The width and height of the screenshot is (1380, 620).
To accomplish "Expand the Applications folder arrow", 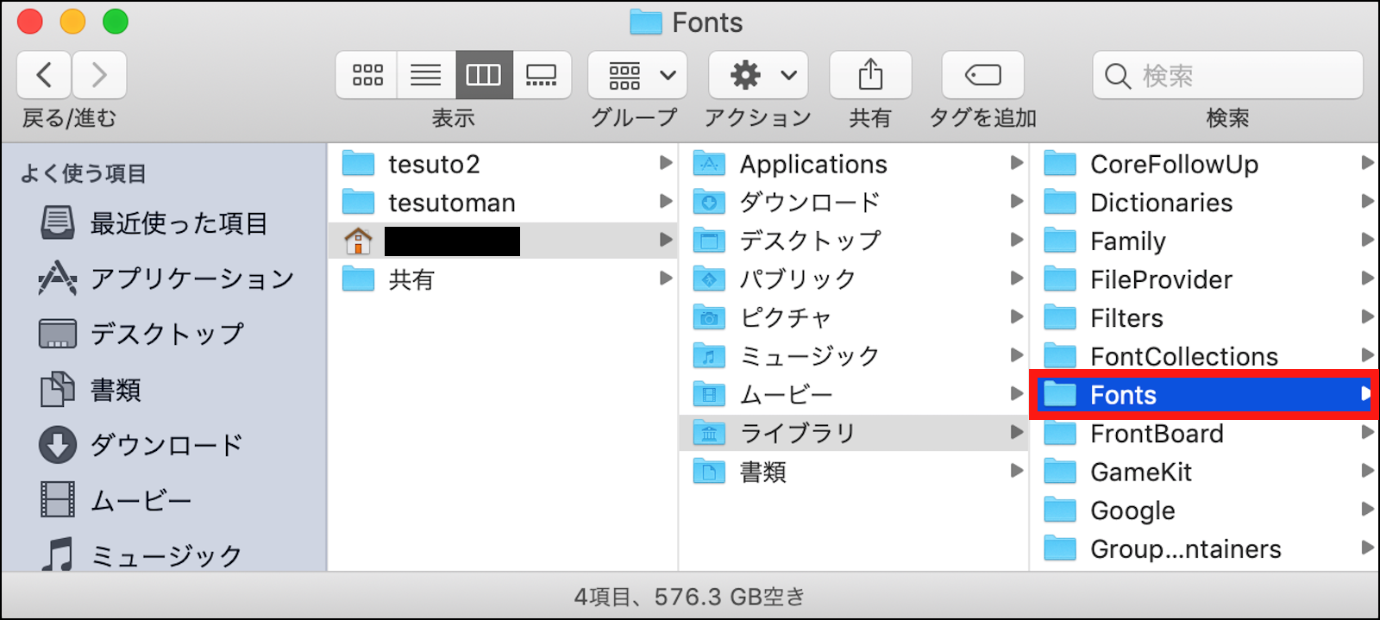I will point(1017,162).
